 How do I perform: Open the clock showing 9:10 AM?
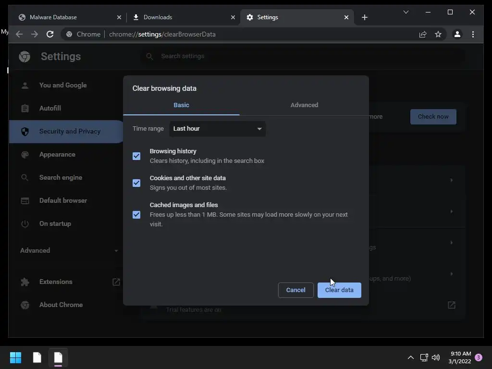460,357
